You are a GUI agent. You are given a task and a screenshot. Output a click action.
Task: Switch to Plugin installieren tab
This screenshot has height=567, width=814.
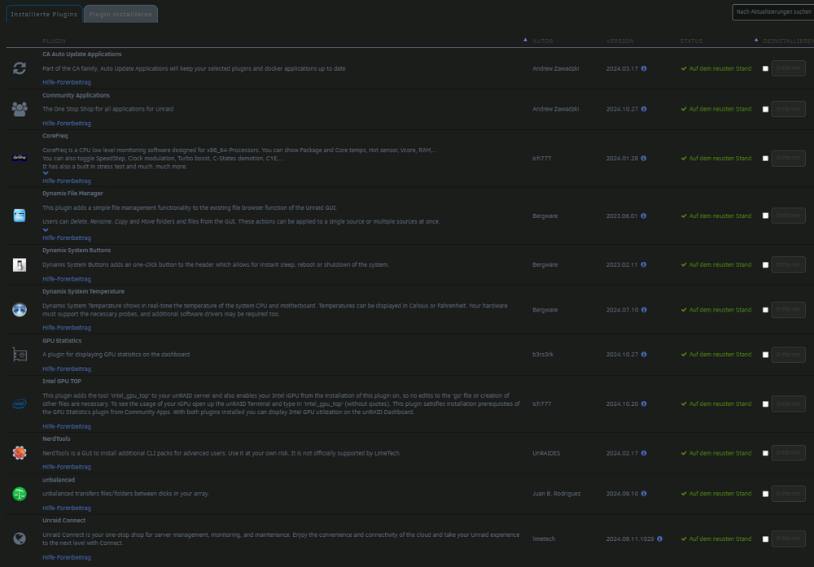point(120,14)
